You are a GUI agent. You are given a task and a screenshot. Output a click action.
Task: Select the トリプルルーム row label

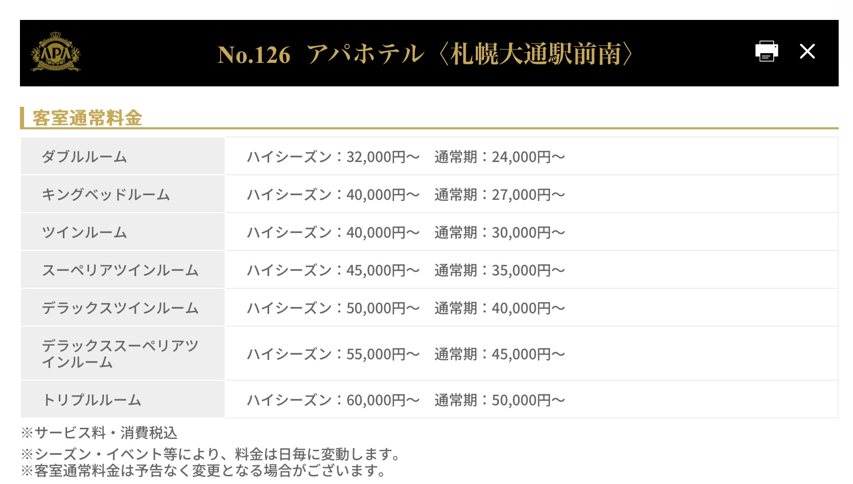[92, 400]
